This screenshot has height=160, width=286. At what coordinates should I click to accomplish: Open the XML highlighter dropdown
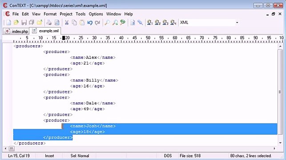coord(237,23)
